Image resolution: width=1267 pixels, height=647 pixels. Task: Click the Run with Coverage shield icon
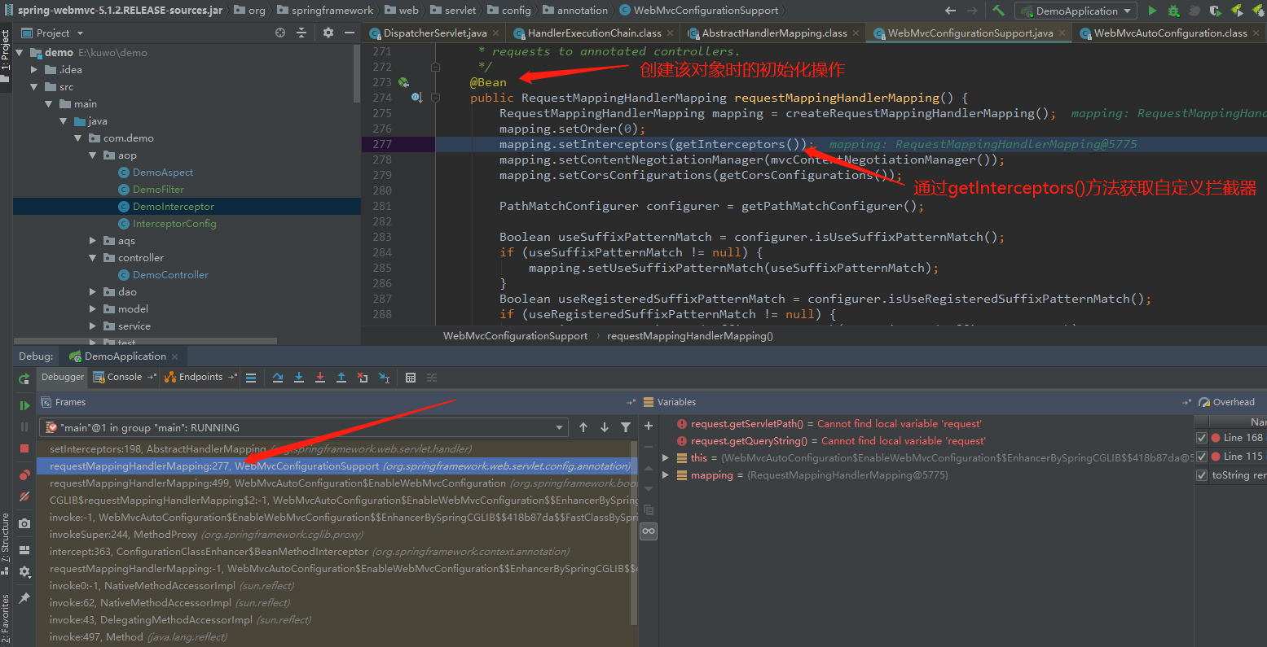[x=1216, y=11]
